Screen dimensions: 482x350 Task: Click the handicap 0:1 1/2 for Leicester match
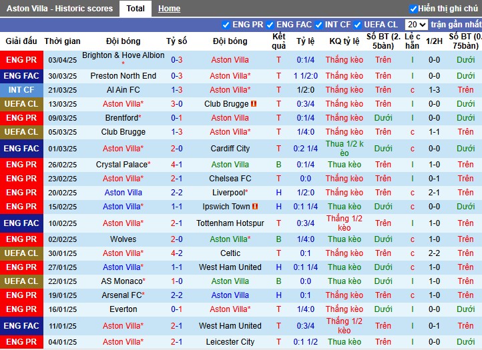(x=306, y=342)
